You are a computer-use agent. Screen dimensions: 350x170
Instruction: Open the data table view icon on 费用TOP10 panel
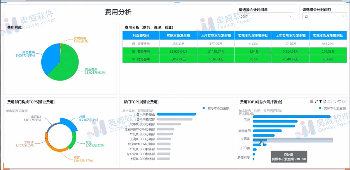click(311, 101)
